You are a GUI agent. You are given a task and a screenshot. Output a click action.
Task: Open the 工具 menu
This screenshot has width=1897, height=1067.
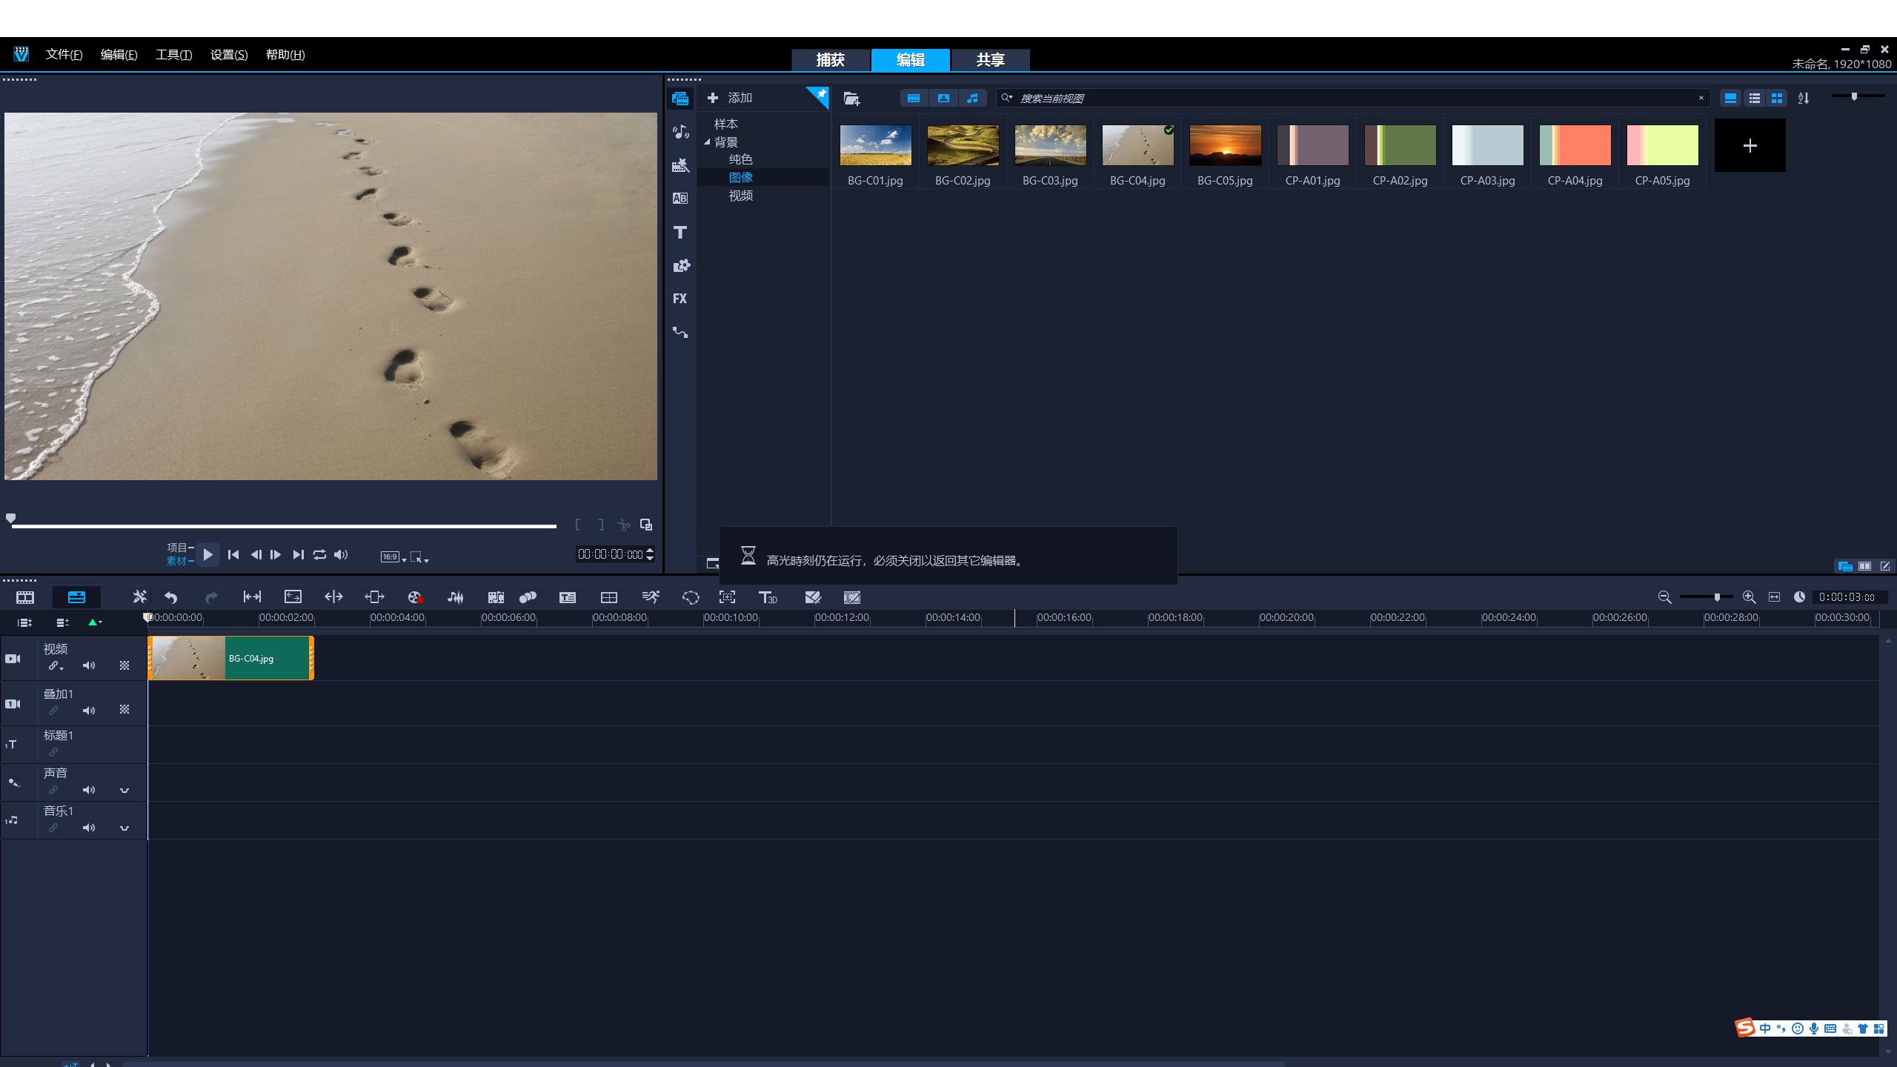coord(173,55)
